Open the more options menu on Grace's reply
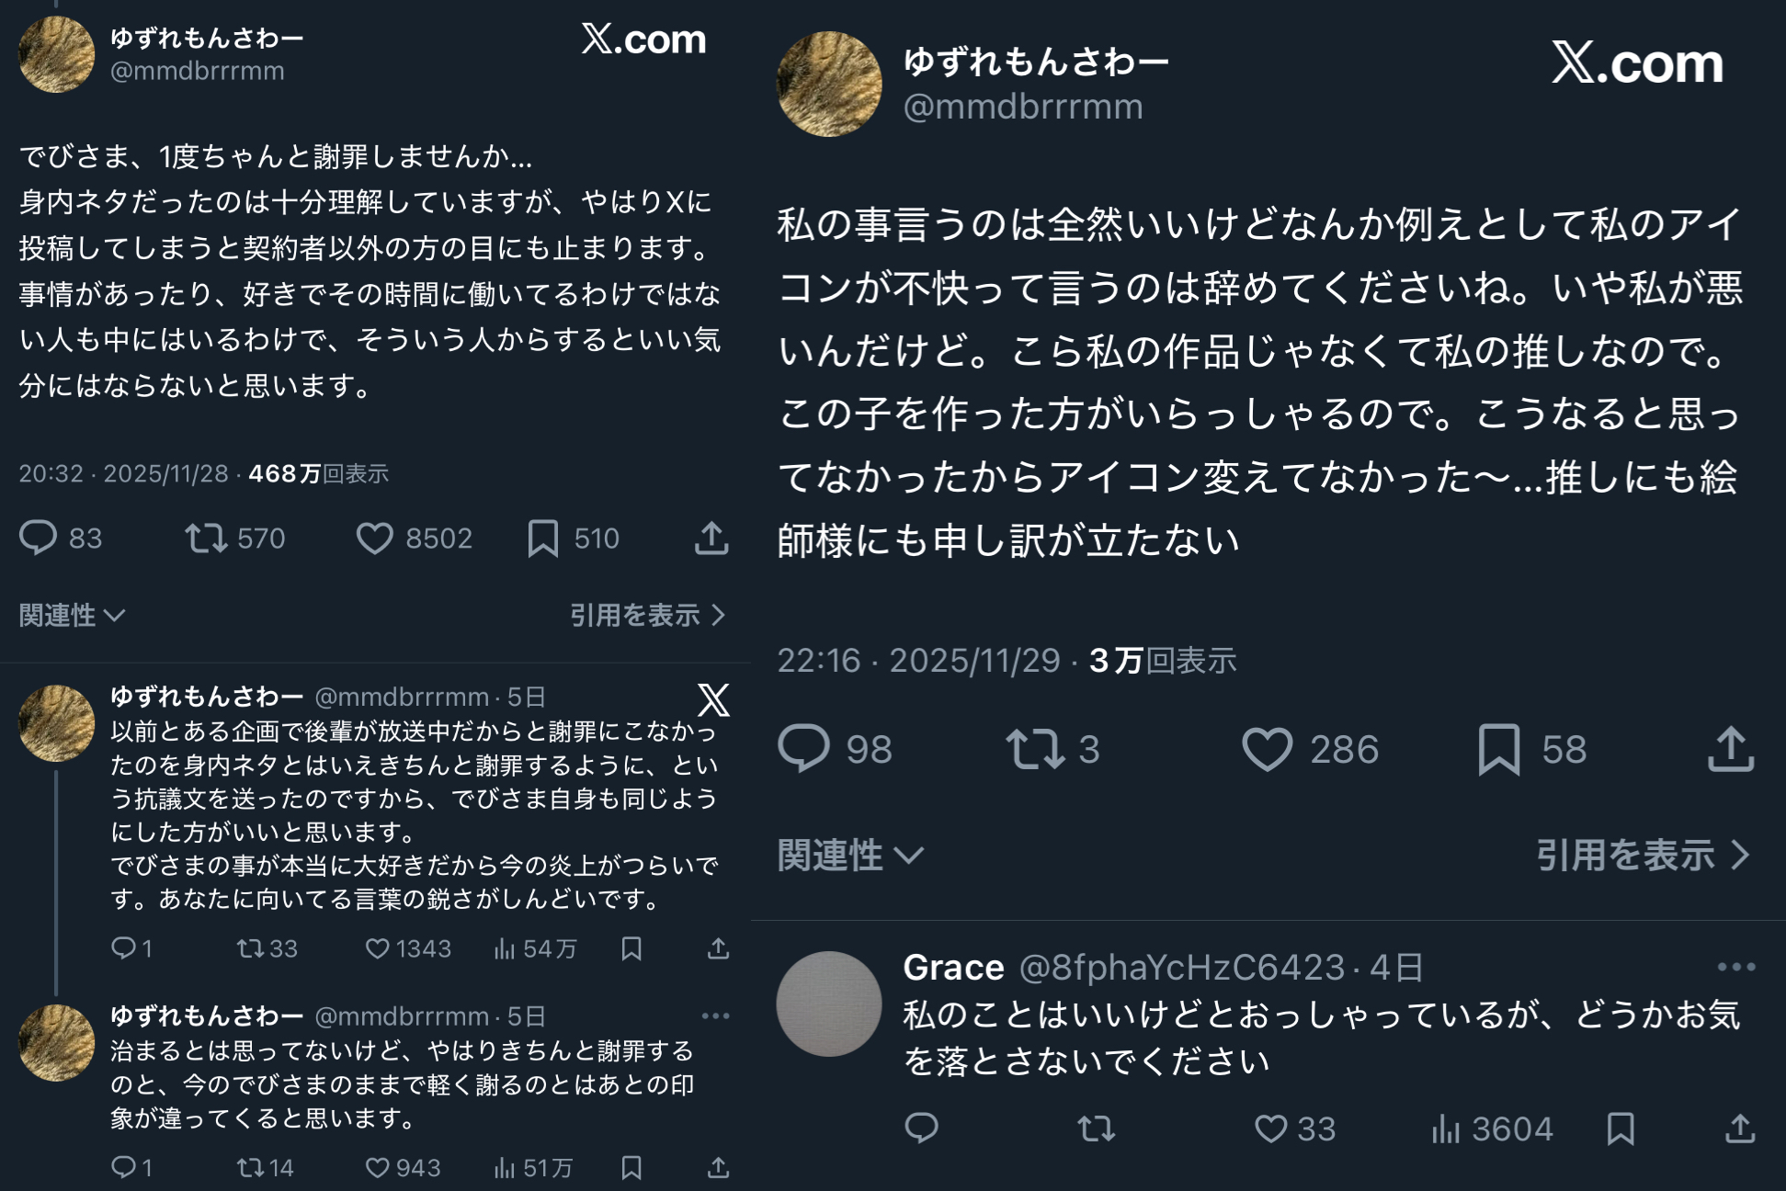This screenshot has height=1191, width=1786. point(1735,967)
